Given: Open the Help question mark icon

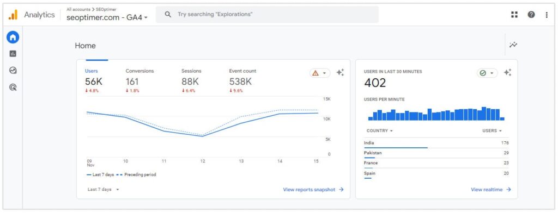Looking at the screenshot, I should pos(531,15).
